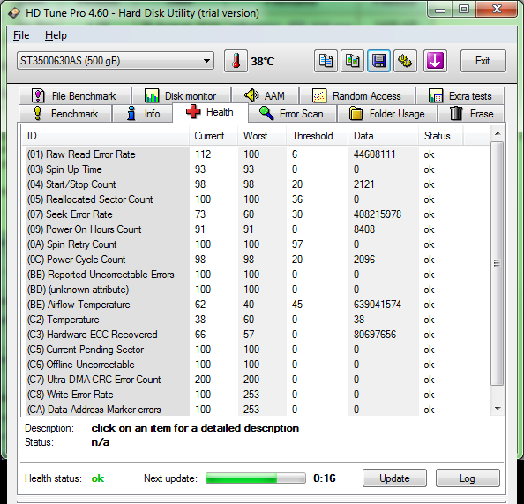Select the Health tab

[x=210, y=112]
